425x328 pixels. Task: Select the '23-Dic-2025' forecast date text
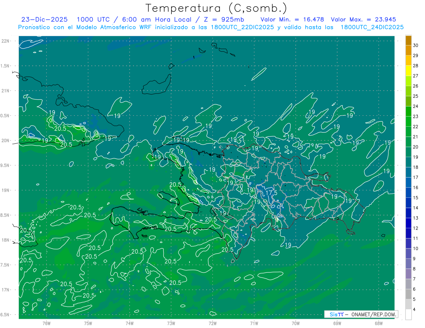[44, 19]
